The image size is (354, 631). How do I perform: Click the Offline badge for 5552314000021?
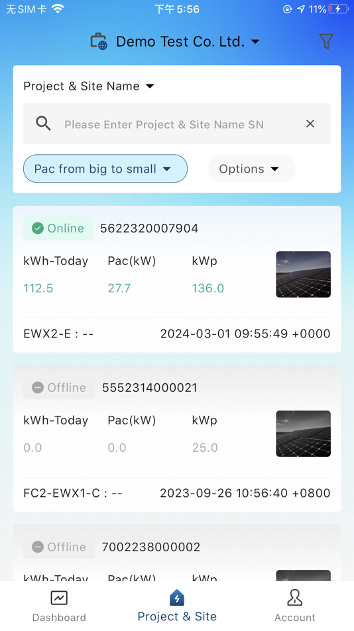click(x=59, y=387)
